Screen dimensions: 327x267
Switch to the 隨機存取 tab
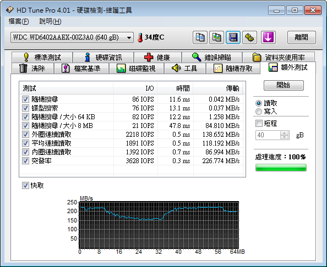click(x=233, y=68)
